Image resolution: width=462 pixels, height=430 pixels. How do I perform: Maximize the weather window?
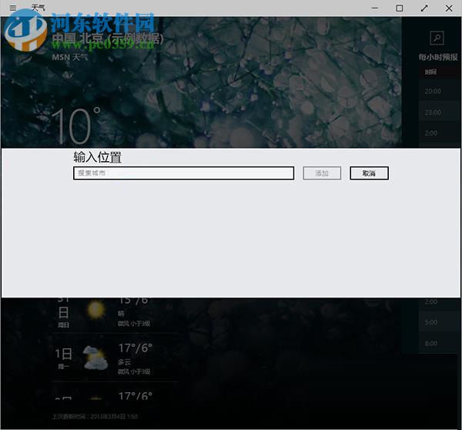399,8
